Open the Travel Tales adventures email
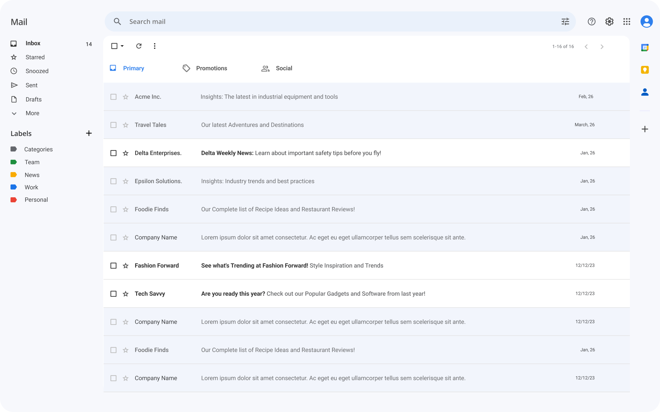Screen dimensions: 660x412 [367, 125]
